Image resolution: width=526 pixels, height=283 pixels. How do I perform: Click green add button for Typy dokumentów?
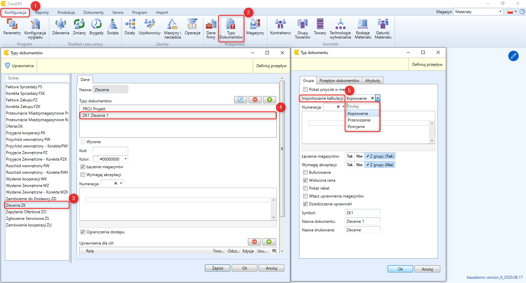click(x=269, y=100)
